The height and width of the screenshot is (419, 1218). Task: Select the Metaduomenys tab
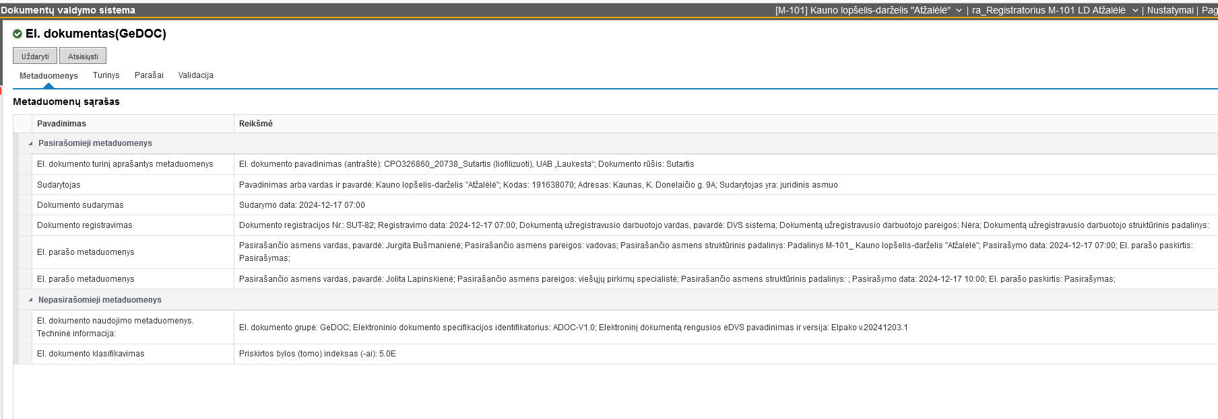click(49, 76)
